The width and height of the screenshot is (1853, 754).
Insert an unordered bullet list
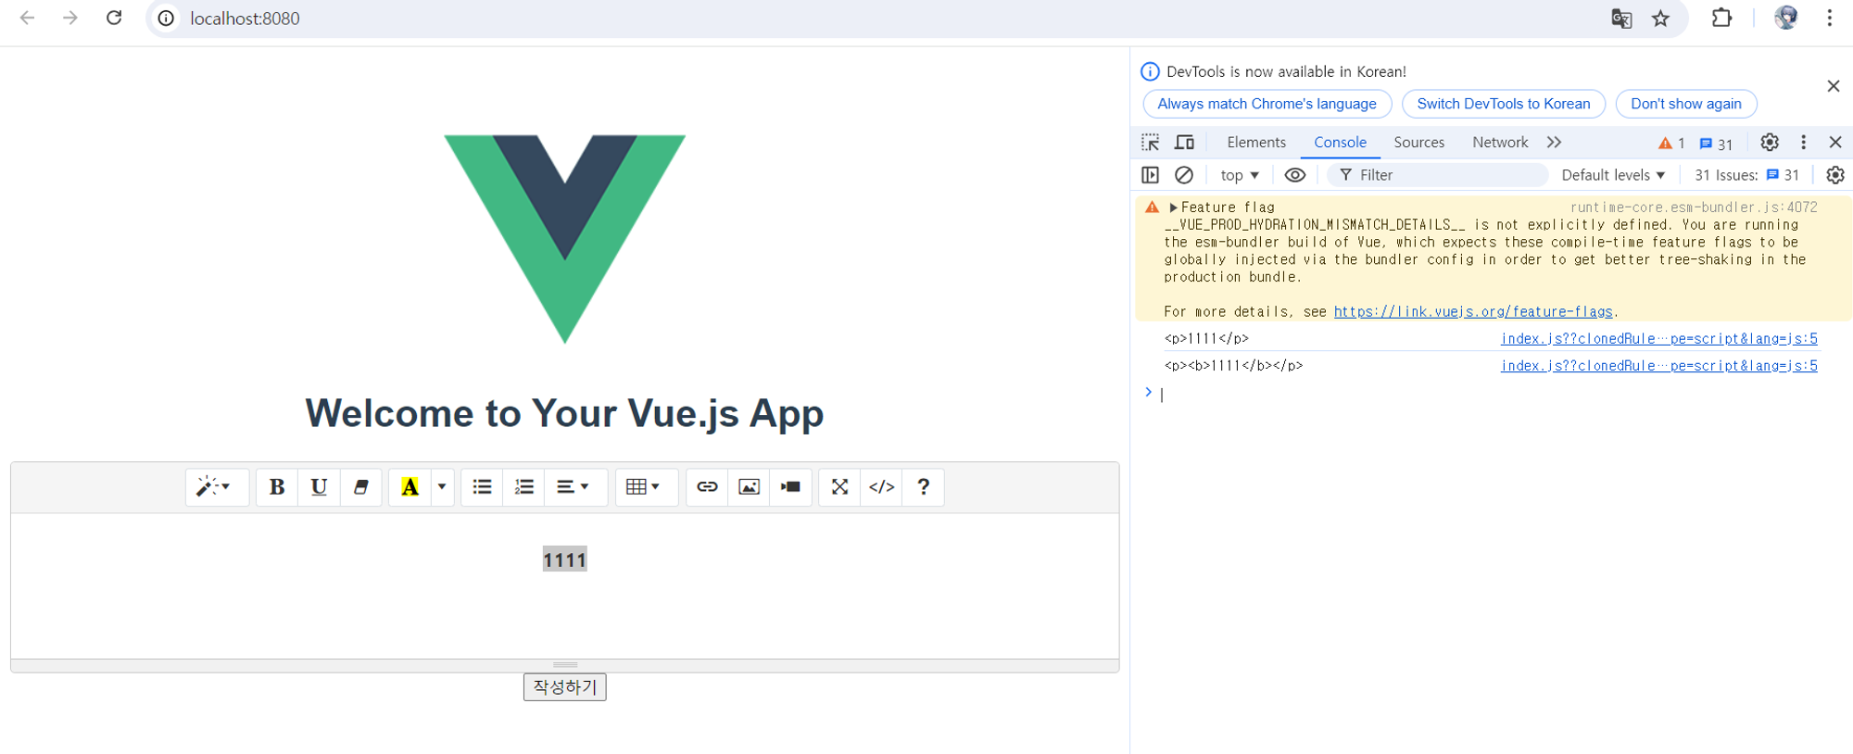click(x=482, y=487)
